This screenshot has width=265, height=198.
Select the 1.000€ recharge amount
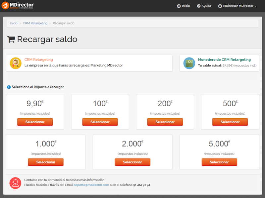tap(46, 162)
